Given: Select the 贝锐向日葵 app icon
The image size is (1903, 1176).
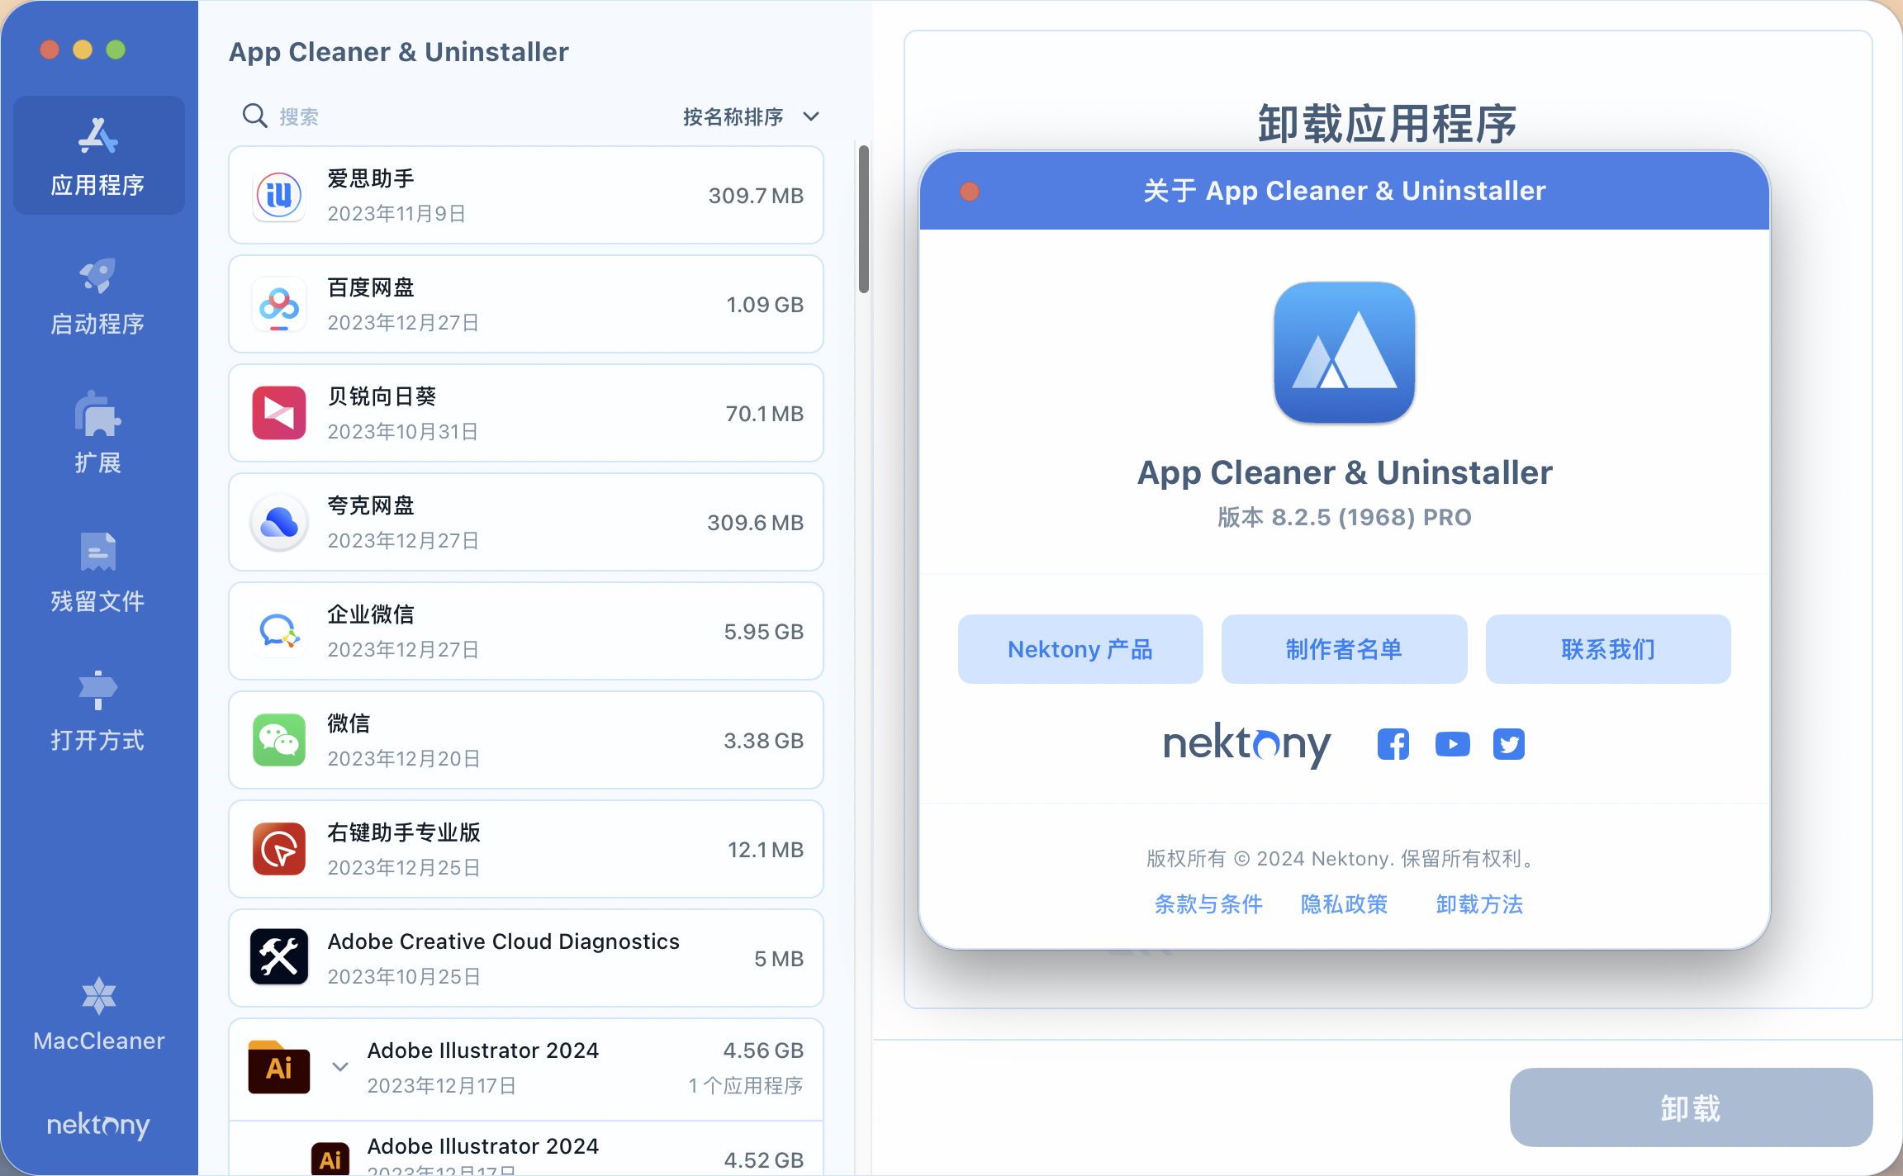Looking at the screenshot, I should [279, 413].
